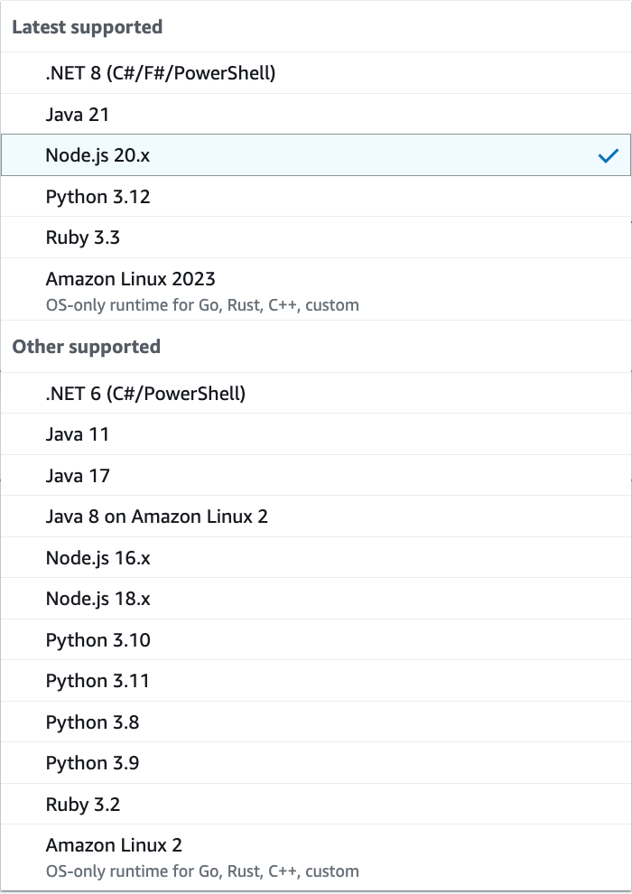Select Amazon Linux 2 OS-only runtime
632x894 pixels.
tap(316, 857)
